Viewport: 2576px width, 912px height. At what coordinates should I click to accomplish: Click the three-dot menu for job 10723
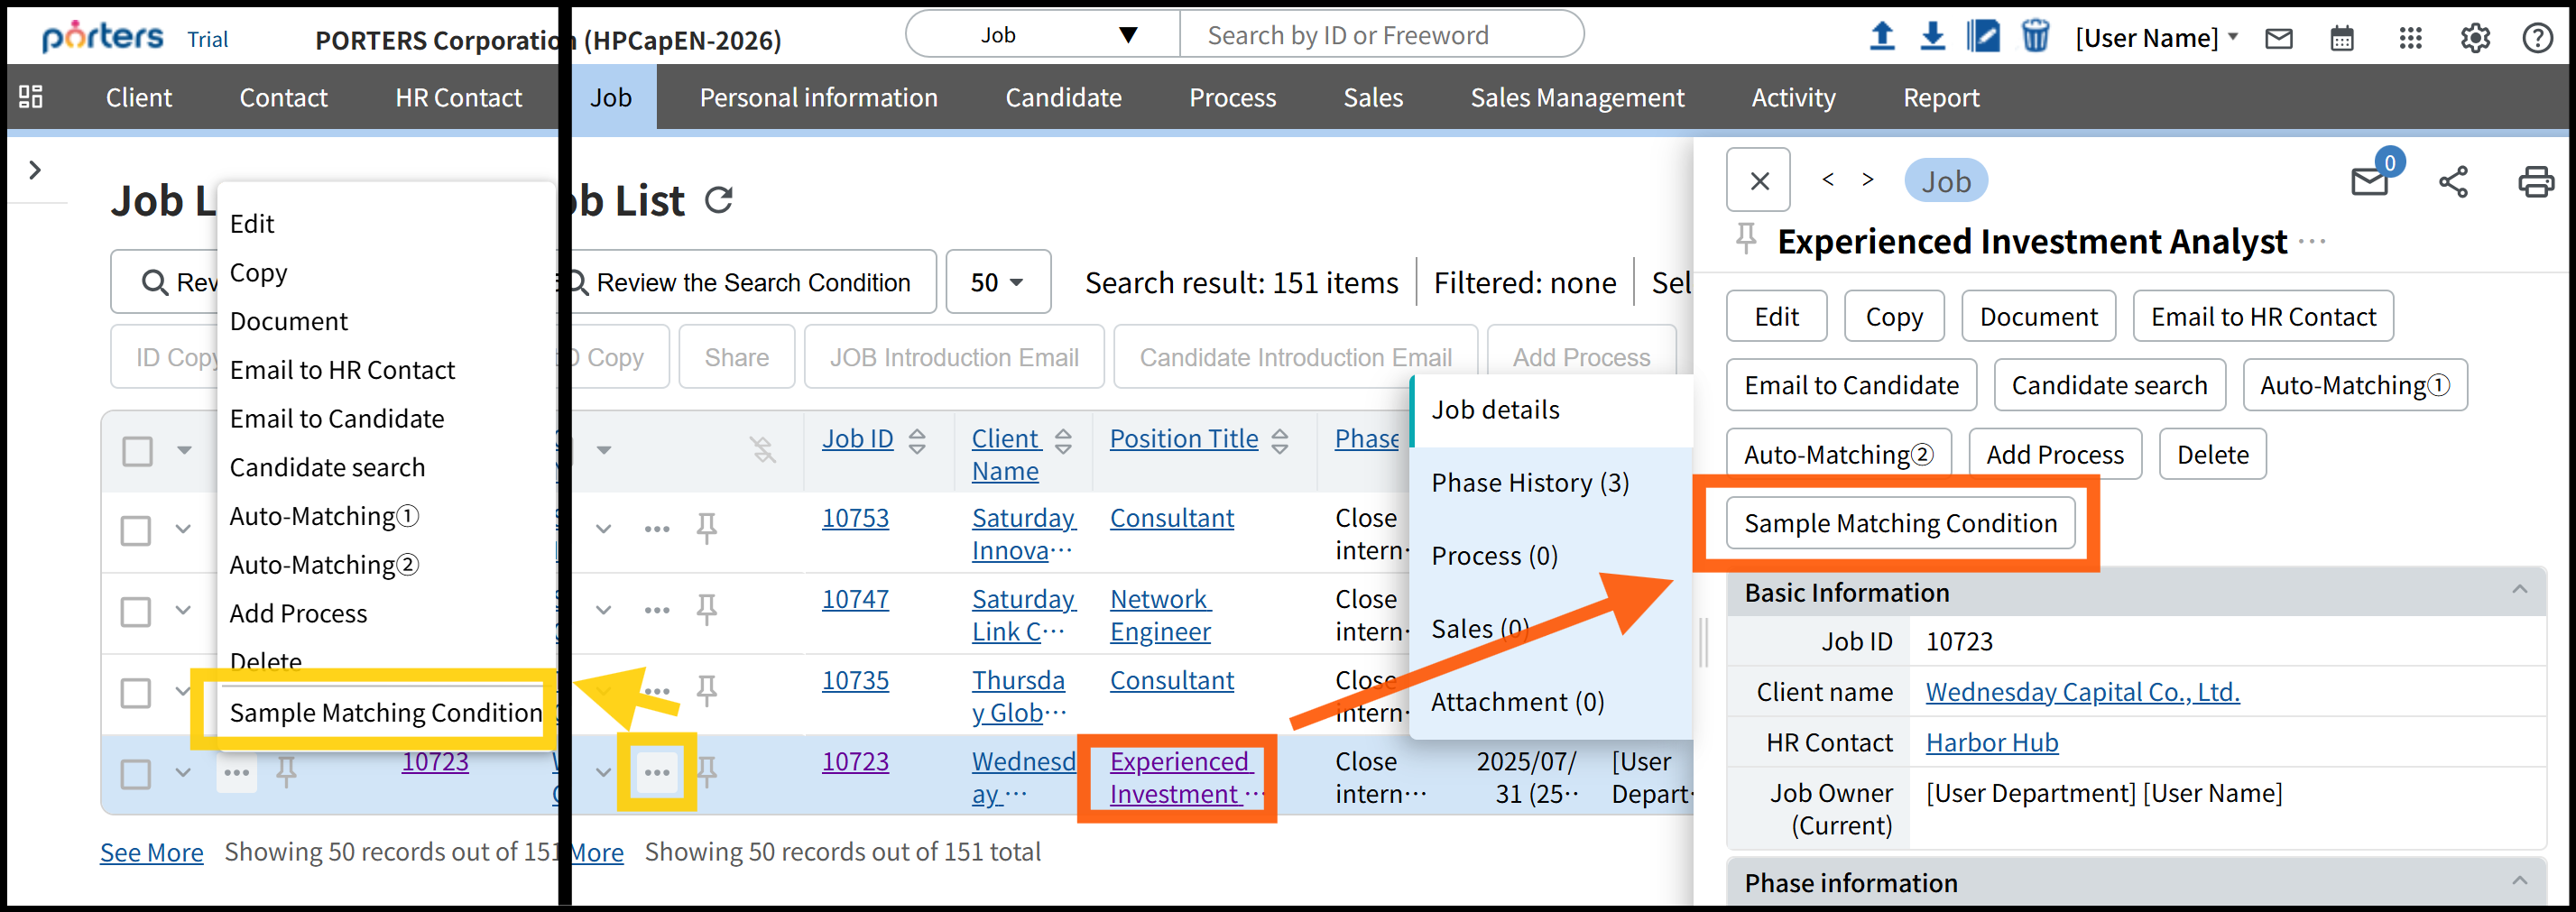pos(657,772)
